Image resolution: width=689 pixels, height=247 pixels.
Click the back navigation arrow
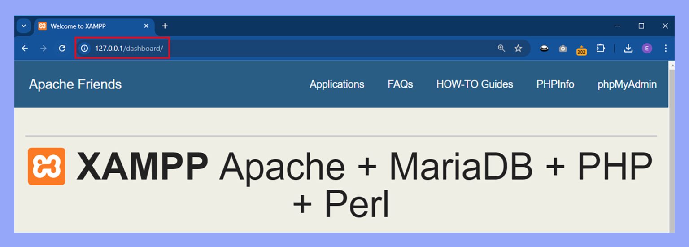[25, 49]
